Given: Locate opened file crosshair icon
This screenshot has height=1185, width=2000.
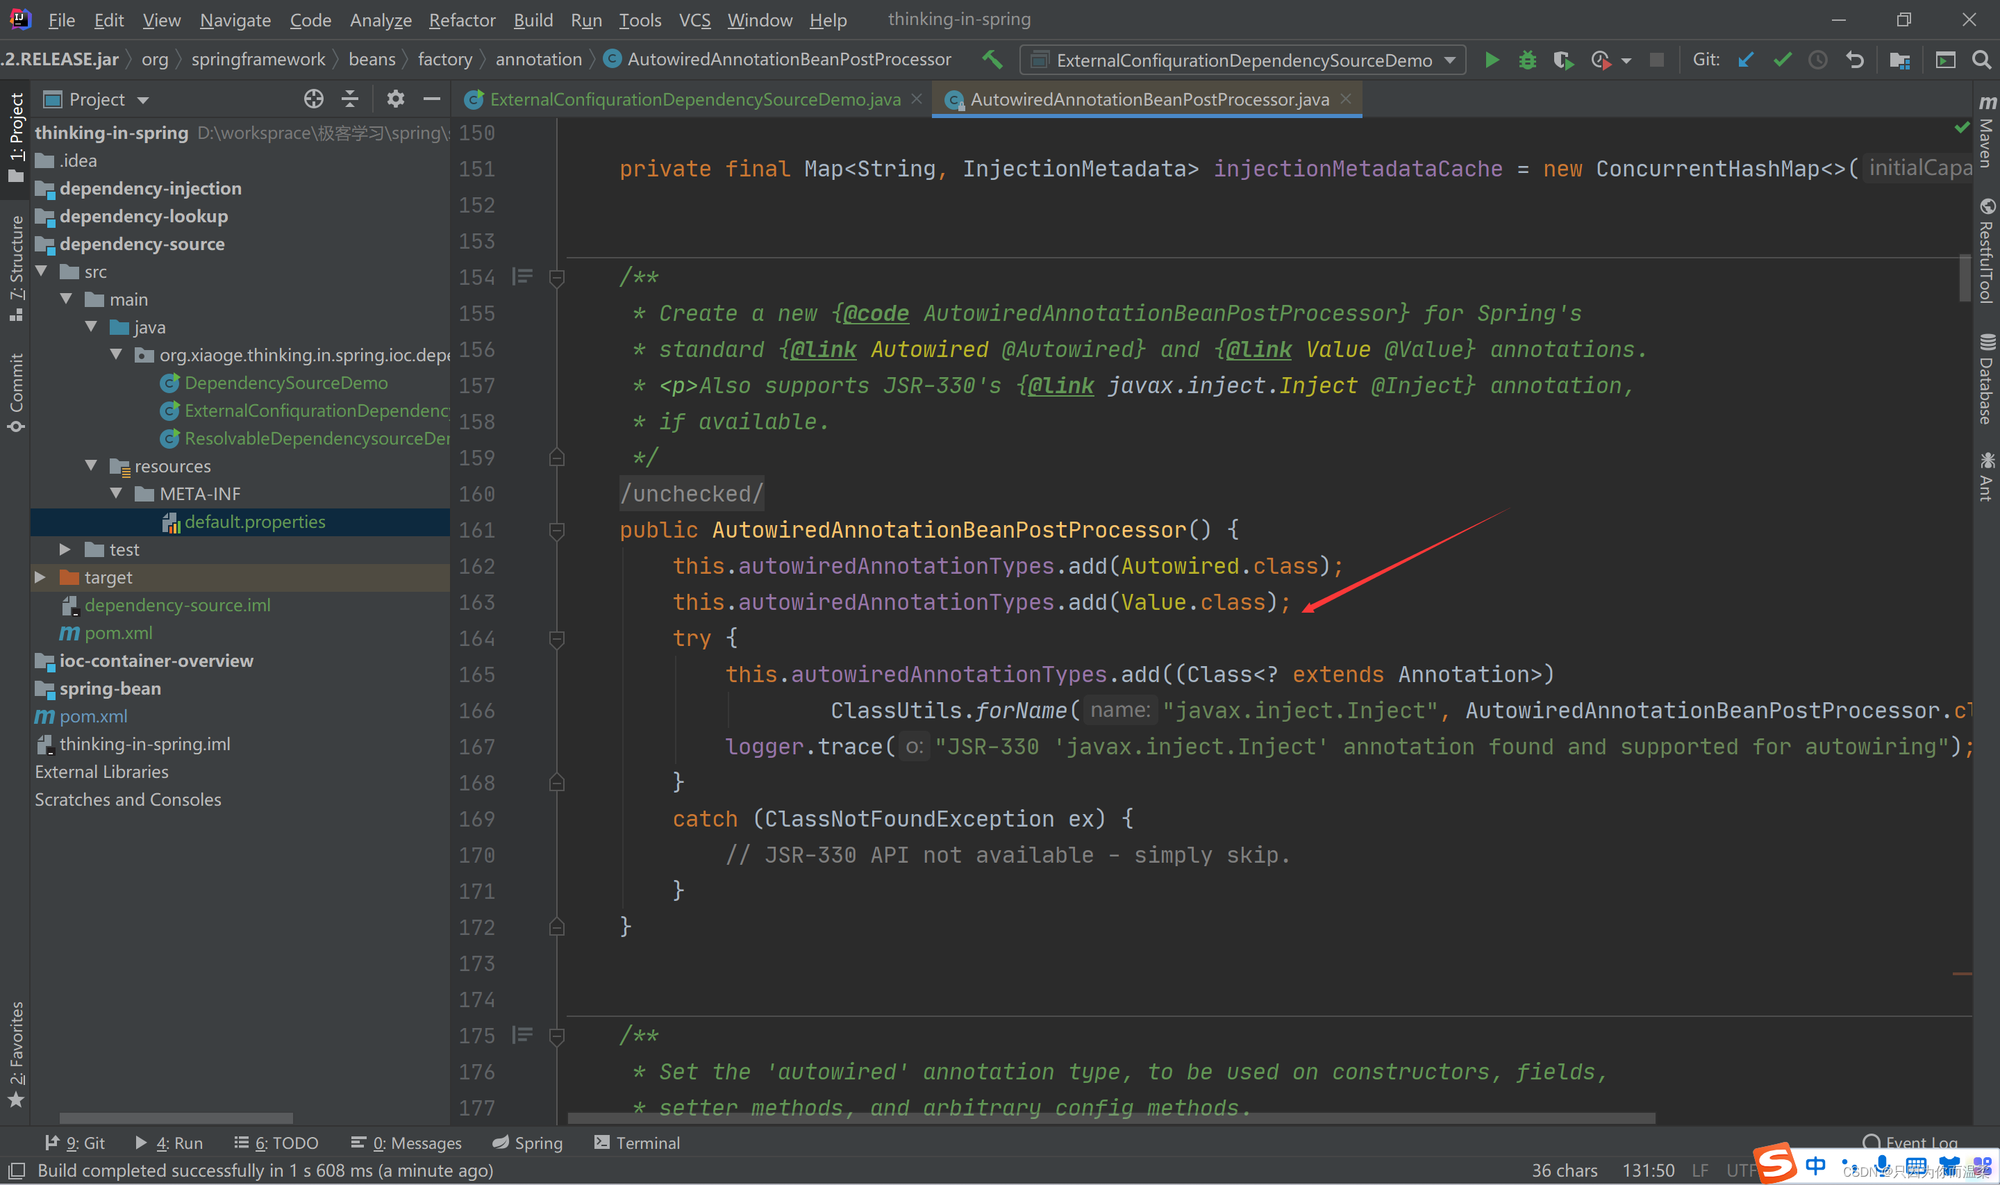Looking at the screenshot, I should 314,98.
